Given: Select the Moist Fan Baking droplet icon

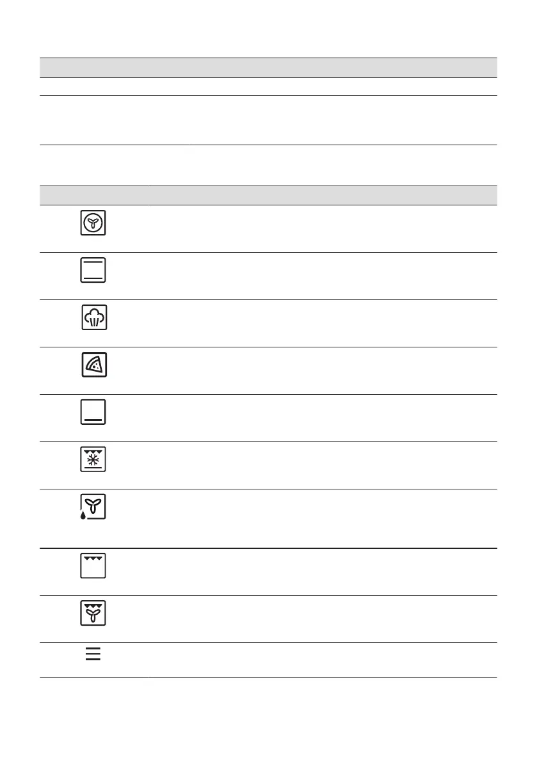Looking at the screenshot, I should click(x=93, y=508).
